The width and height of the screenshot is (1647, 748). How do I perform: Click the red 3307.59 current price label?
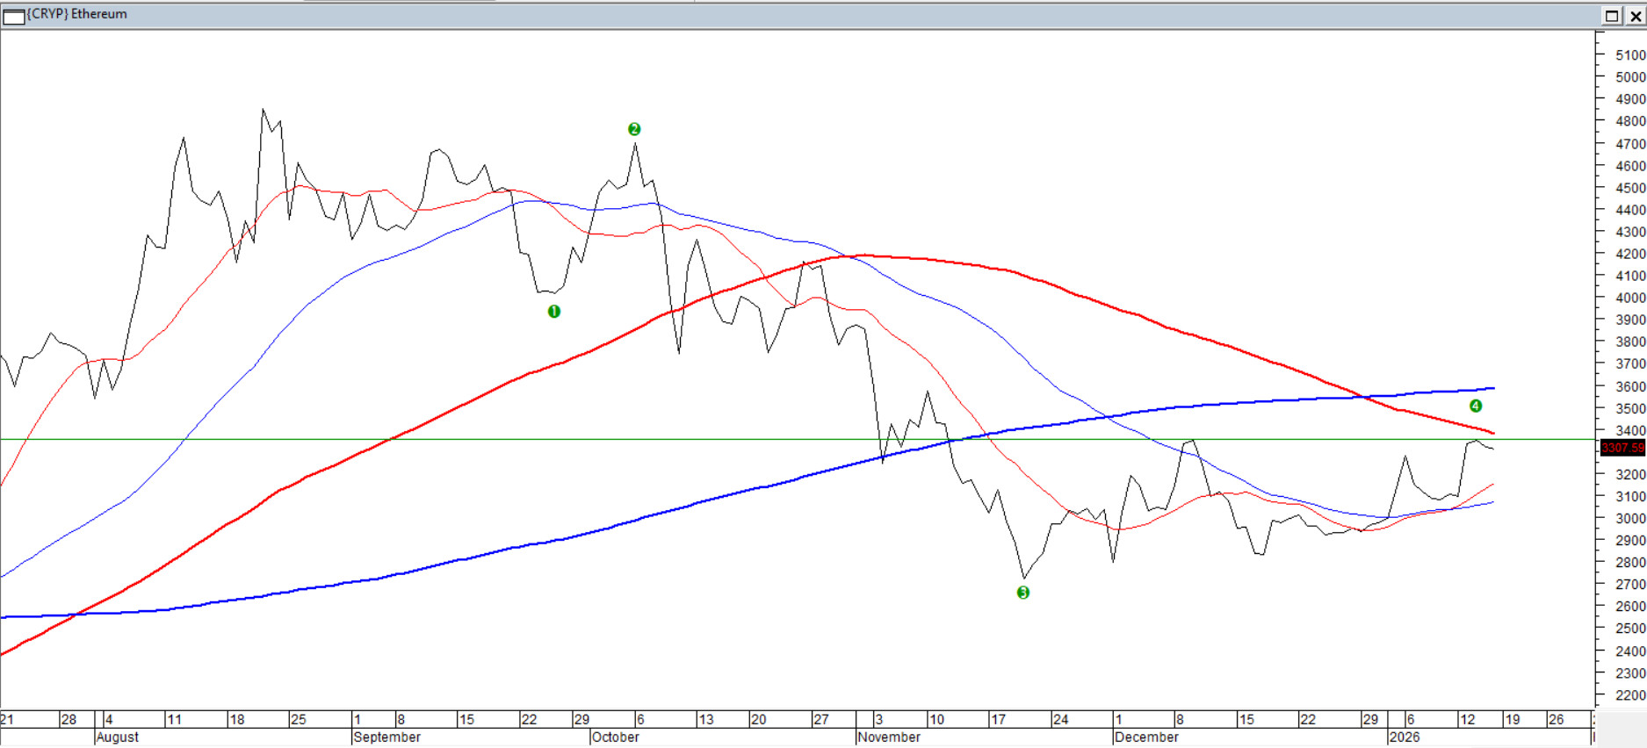(x=1622, y=448)
